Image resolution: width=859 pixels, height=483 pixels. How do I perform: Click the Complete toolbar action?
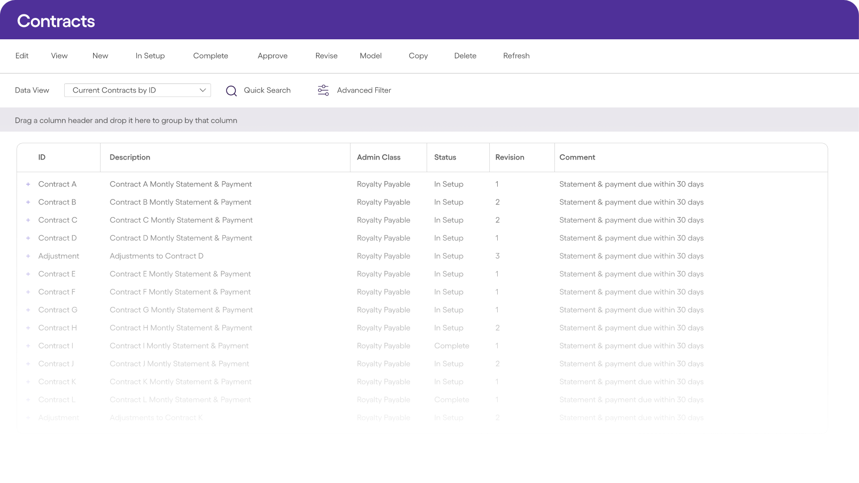click(211, 56)
